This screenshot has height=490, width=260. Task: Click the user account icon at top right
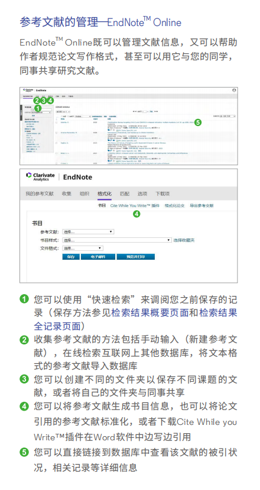[234, 90]
